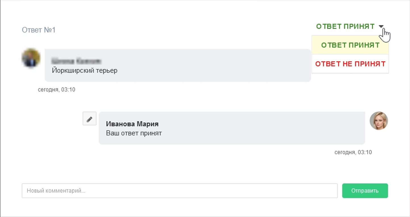Viewport: 410px width, 217px height.
Task: Click the timestamp below the Йоркширский терьер answer
Action: coord(57,90)
